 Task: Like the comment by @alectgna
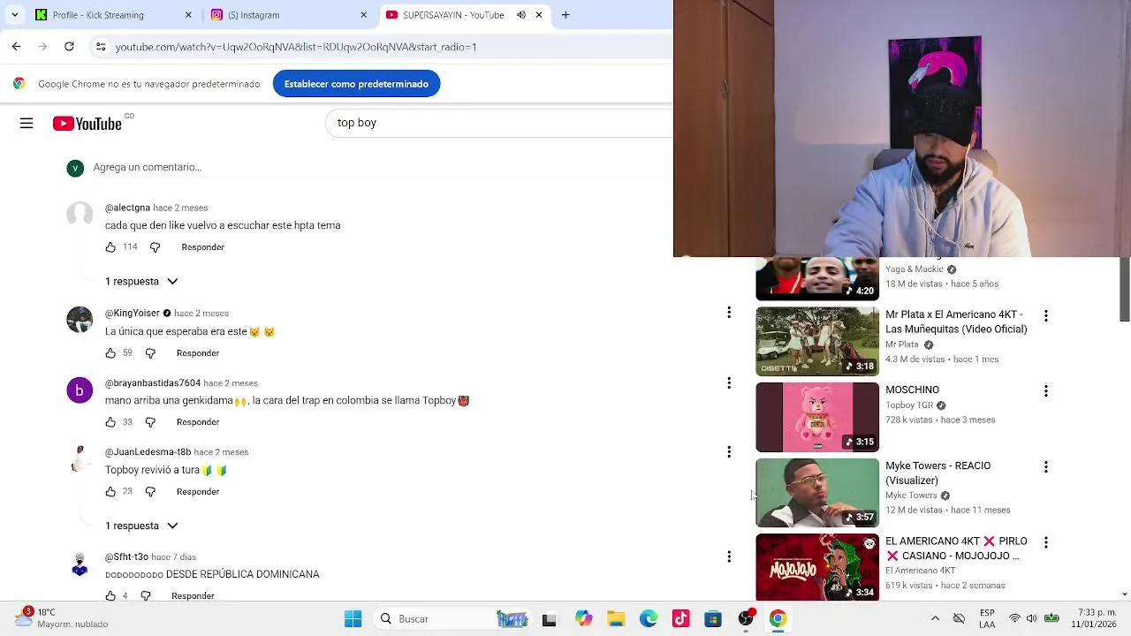110,247
